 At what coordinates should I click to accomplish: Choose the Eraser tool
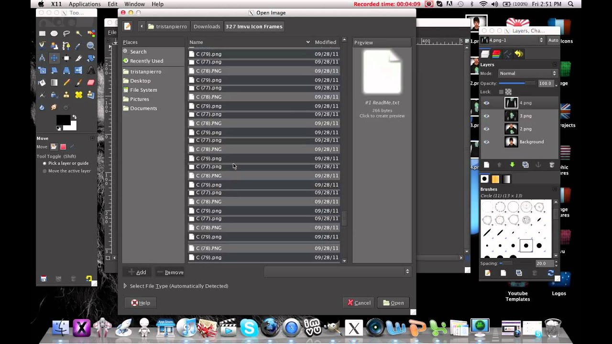91,83
